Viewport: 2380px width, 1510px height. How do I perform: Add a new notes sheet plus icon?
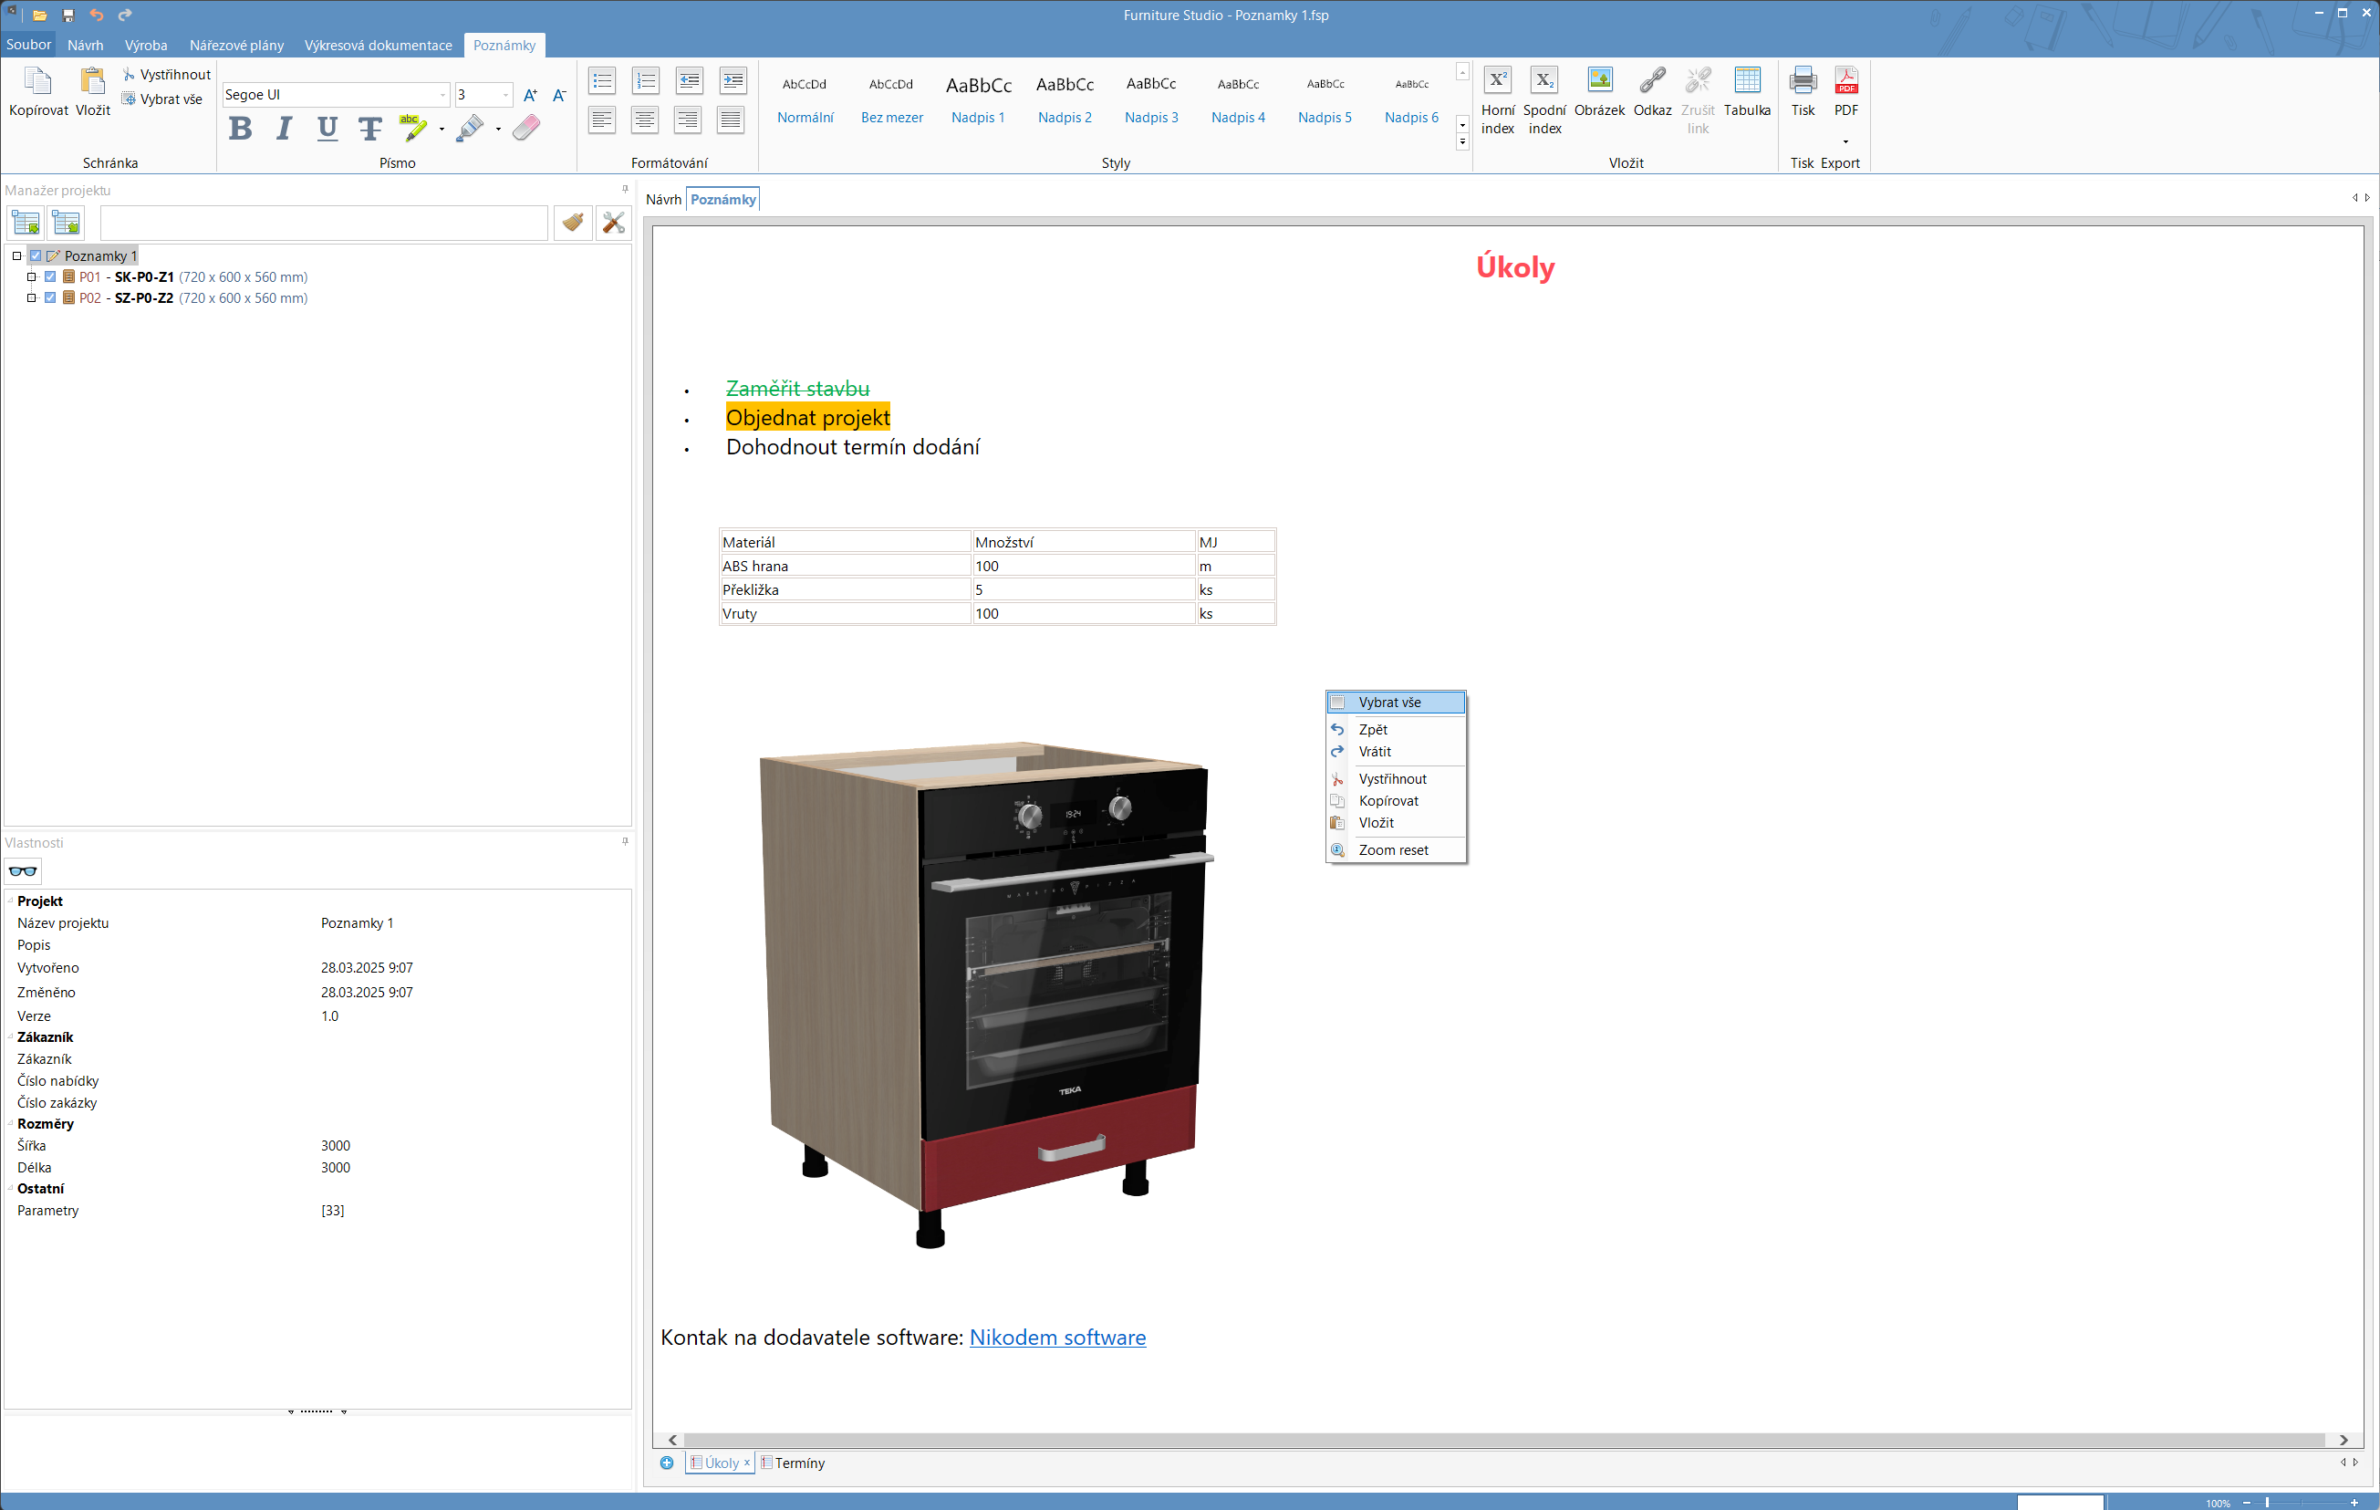point(667,1463)
